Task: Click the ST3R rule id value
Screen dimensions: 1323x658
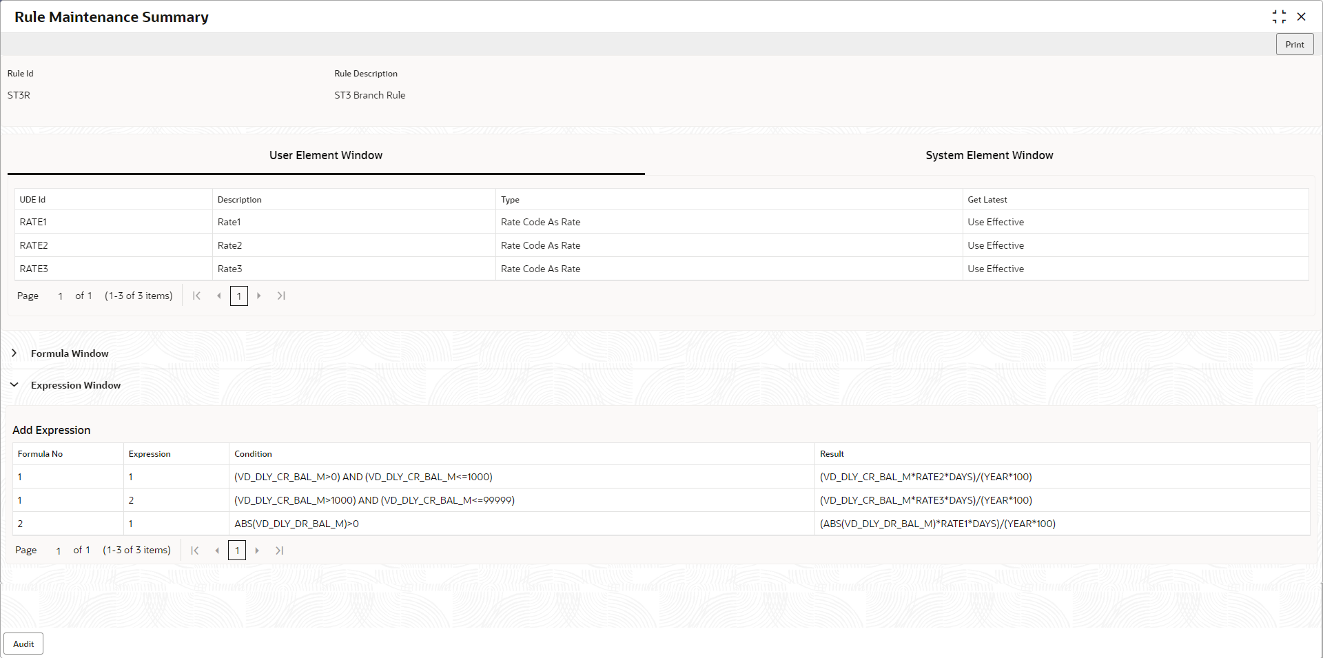Action: (19, 95)
